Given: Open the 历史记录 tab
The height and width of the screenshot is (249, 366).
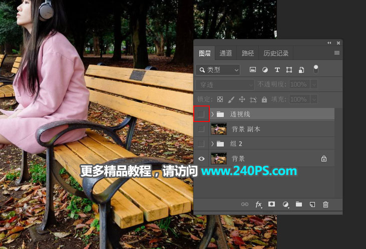Looking at the screenshot, I should click(276, 53).
